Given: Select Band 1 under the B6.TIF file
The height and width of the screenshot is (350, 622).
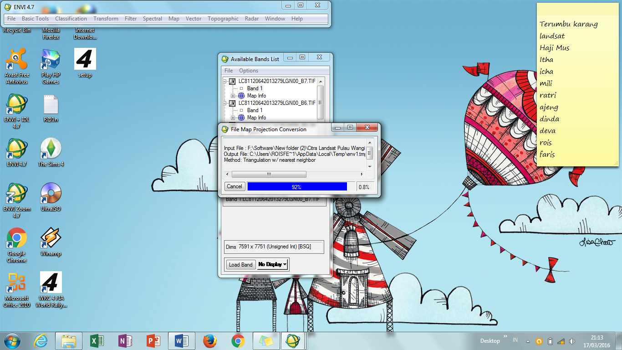Looking at the screenshot, I should point(255,110).
